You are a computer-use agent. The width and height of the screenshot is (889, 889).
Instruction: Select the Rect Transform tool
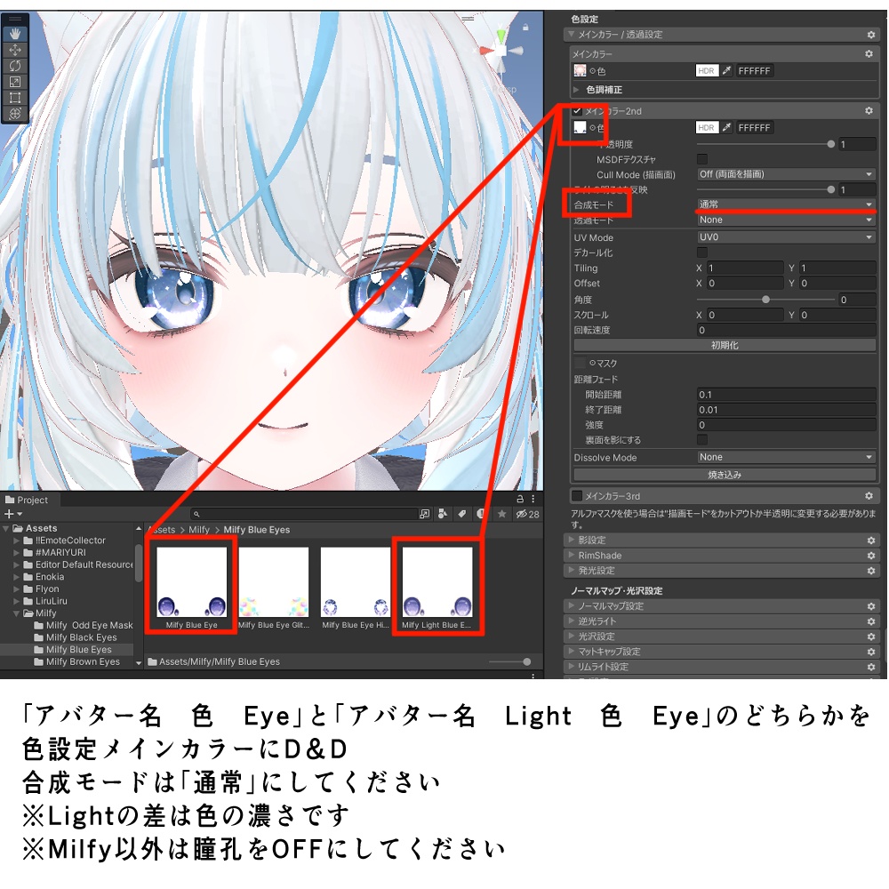tap(16, 98)
